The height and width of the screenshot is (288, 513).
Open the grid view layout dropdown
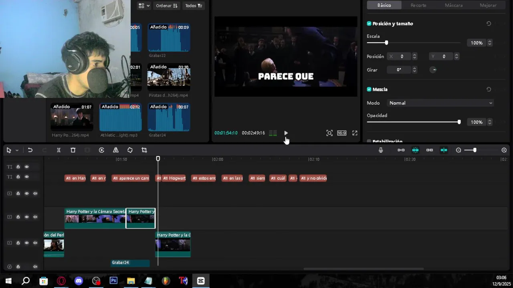[x=144, y=6]
